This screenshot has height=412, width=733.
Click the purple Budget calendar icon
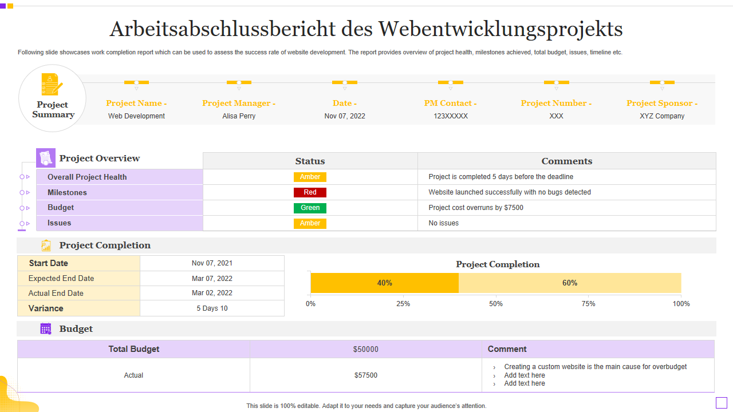46,328
